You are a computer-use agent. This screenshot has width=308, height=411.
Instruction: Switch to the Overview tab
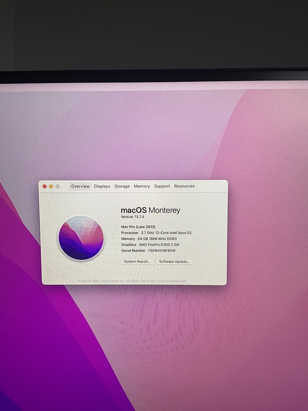click(80, 186)
